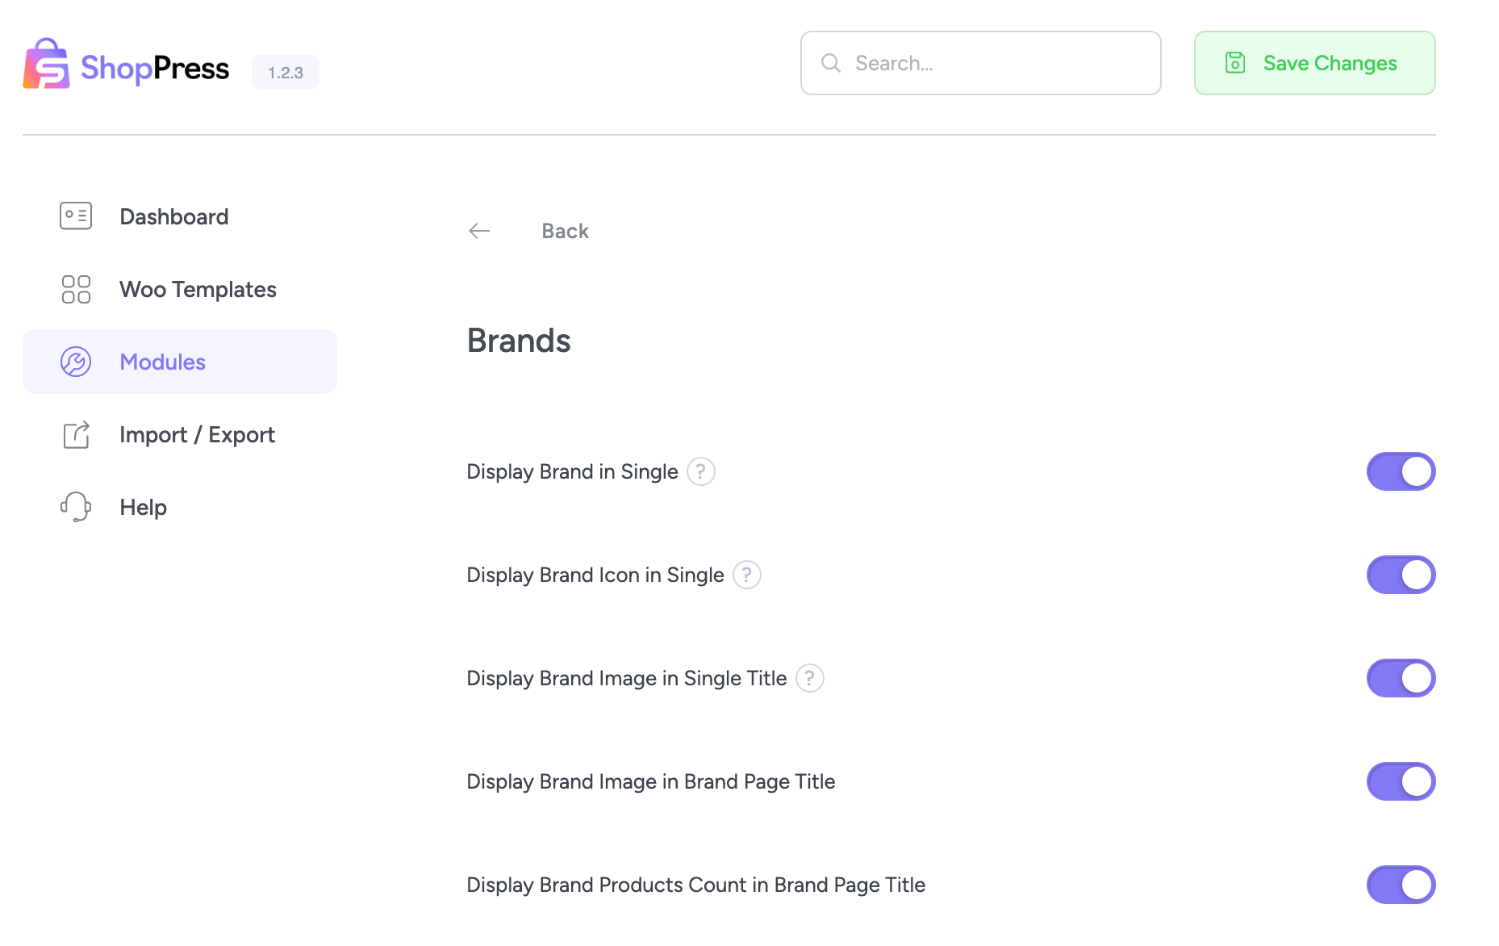The height and width of the screenshot is (946, 1499).
Task: Click the Woo Templates grid icon
Action: (76, 289)
